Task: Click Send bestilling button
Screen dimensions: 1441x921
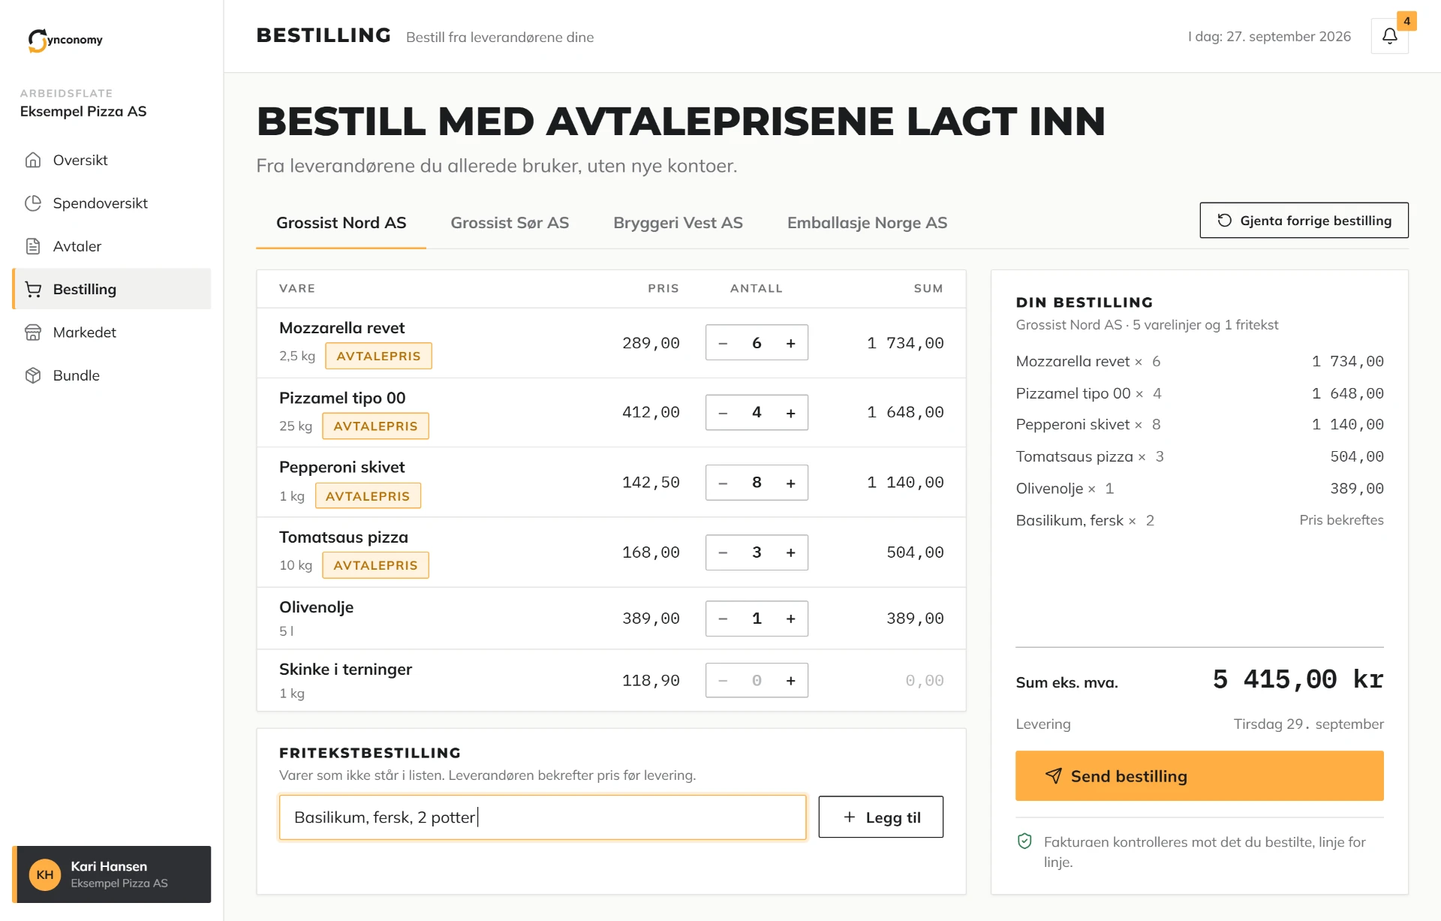Action: [x=1199, y=775]
